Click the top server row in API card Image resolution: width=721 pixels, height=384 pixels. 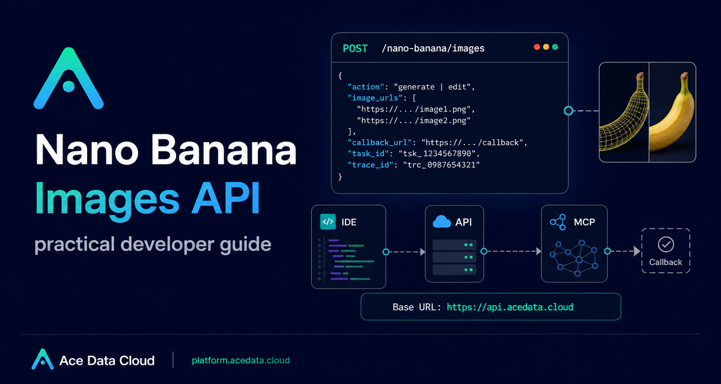pos(454,245)
